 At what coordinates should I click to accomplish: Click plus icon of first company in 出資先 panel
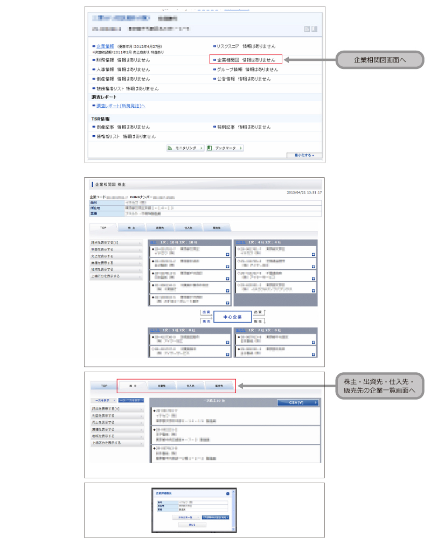coord(314,255)
